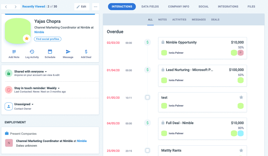Check off the Mattty Rants task
The image size is (268, 156).
click(148, 150)
